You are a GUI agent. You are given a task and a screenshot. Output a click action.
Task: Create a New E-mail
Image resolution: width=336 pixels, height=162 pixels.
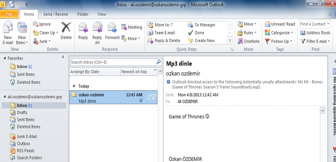coord(8,33)
